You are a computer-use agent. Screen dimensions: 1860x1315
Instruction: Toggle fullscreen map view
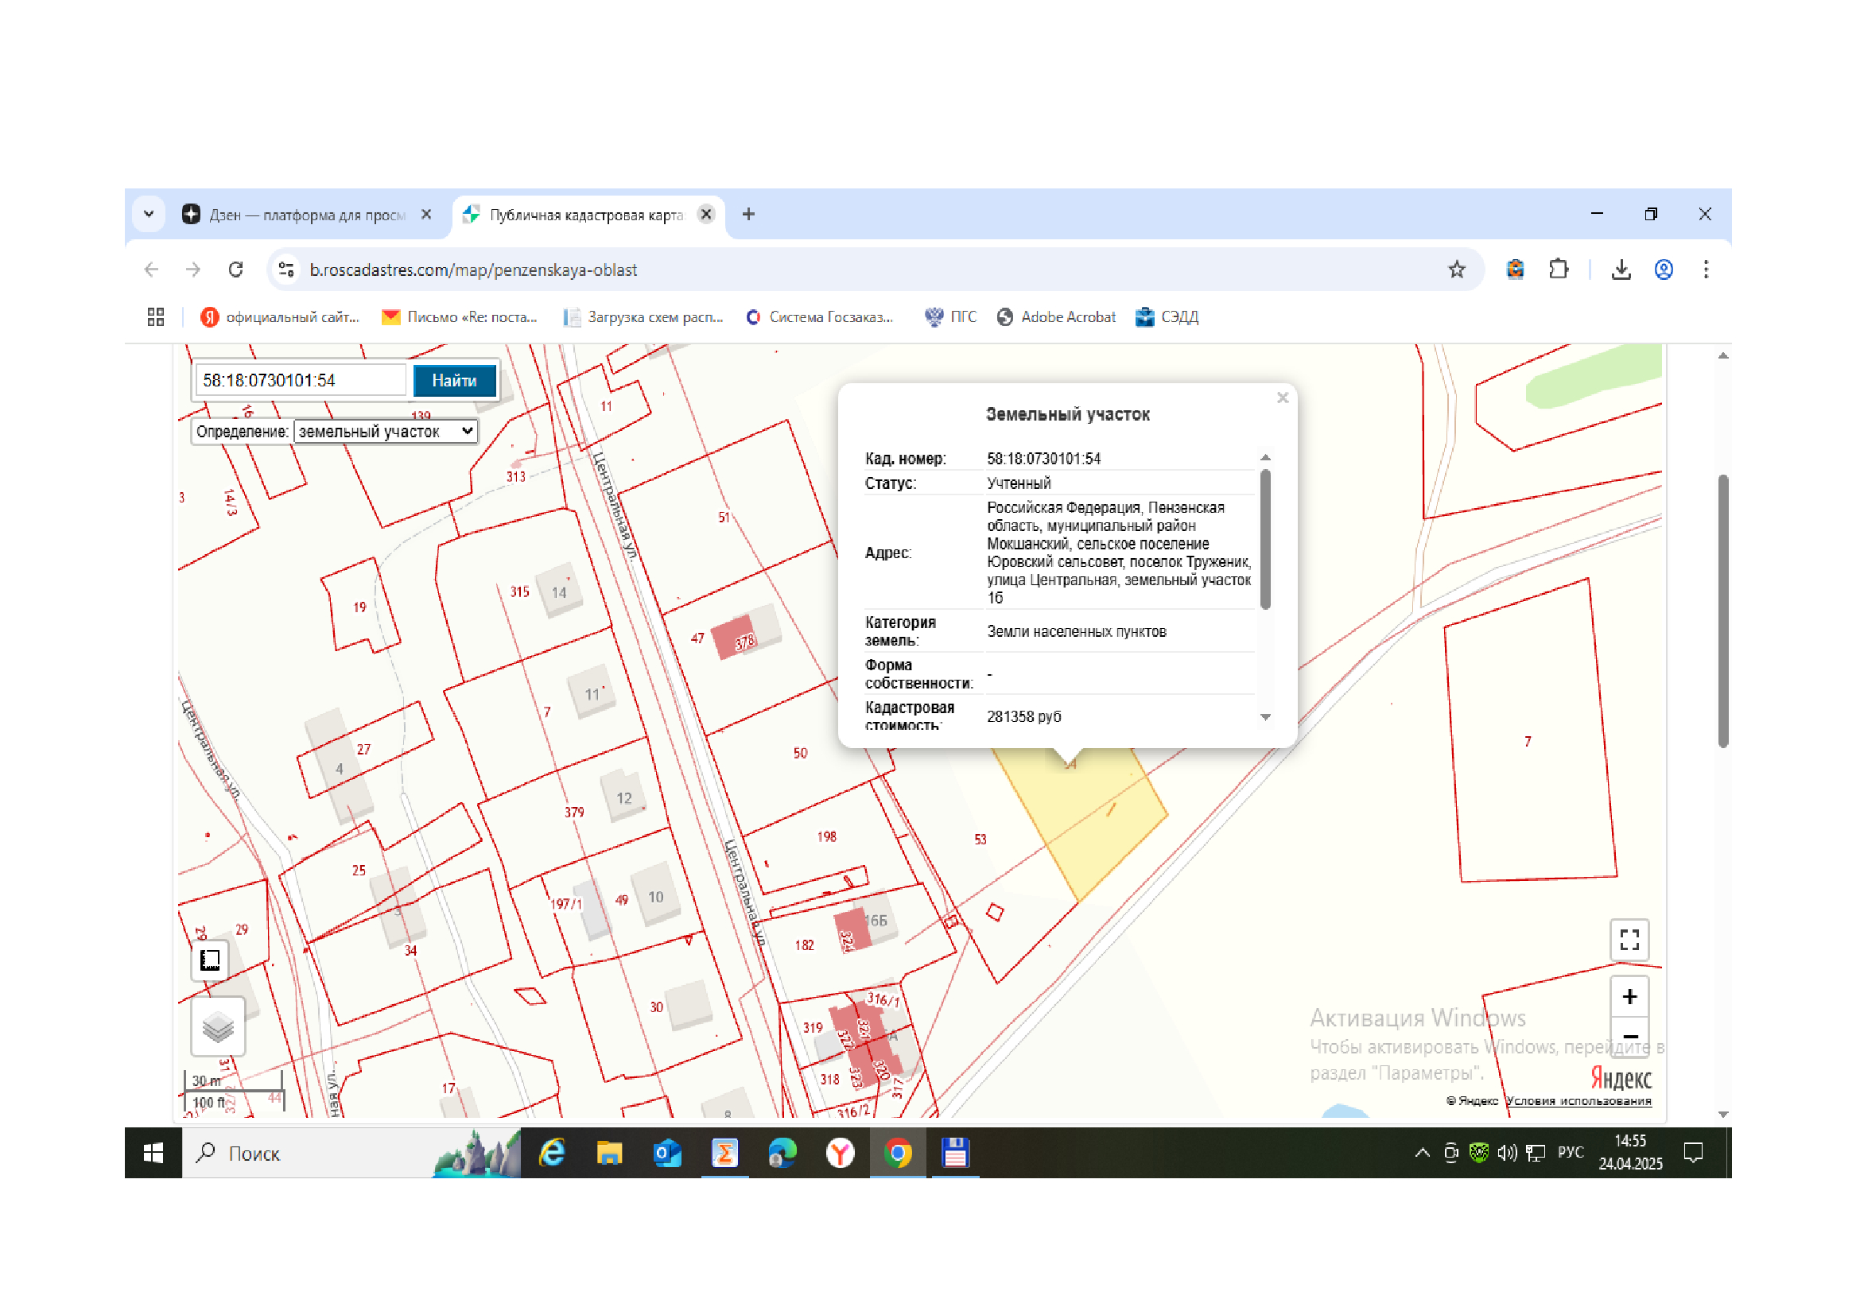tap(1629, 939)
